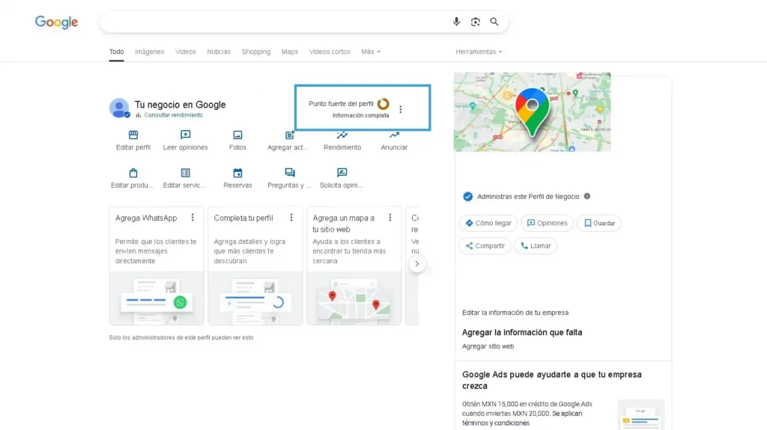Click the Opiniones button in knowledge panel
This screenshot has width=767, height=430.
pyautogui.click(x=547, y=223)
